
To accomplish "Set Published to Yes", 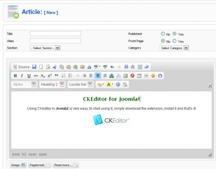I will 175,34.
